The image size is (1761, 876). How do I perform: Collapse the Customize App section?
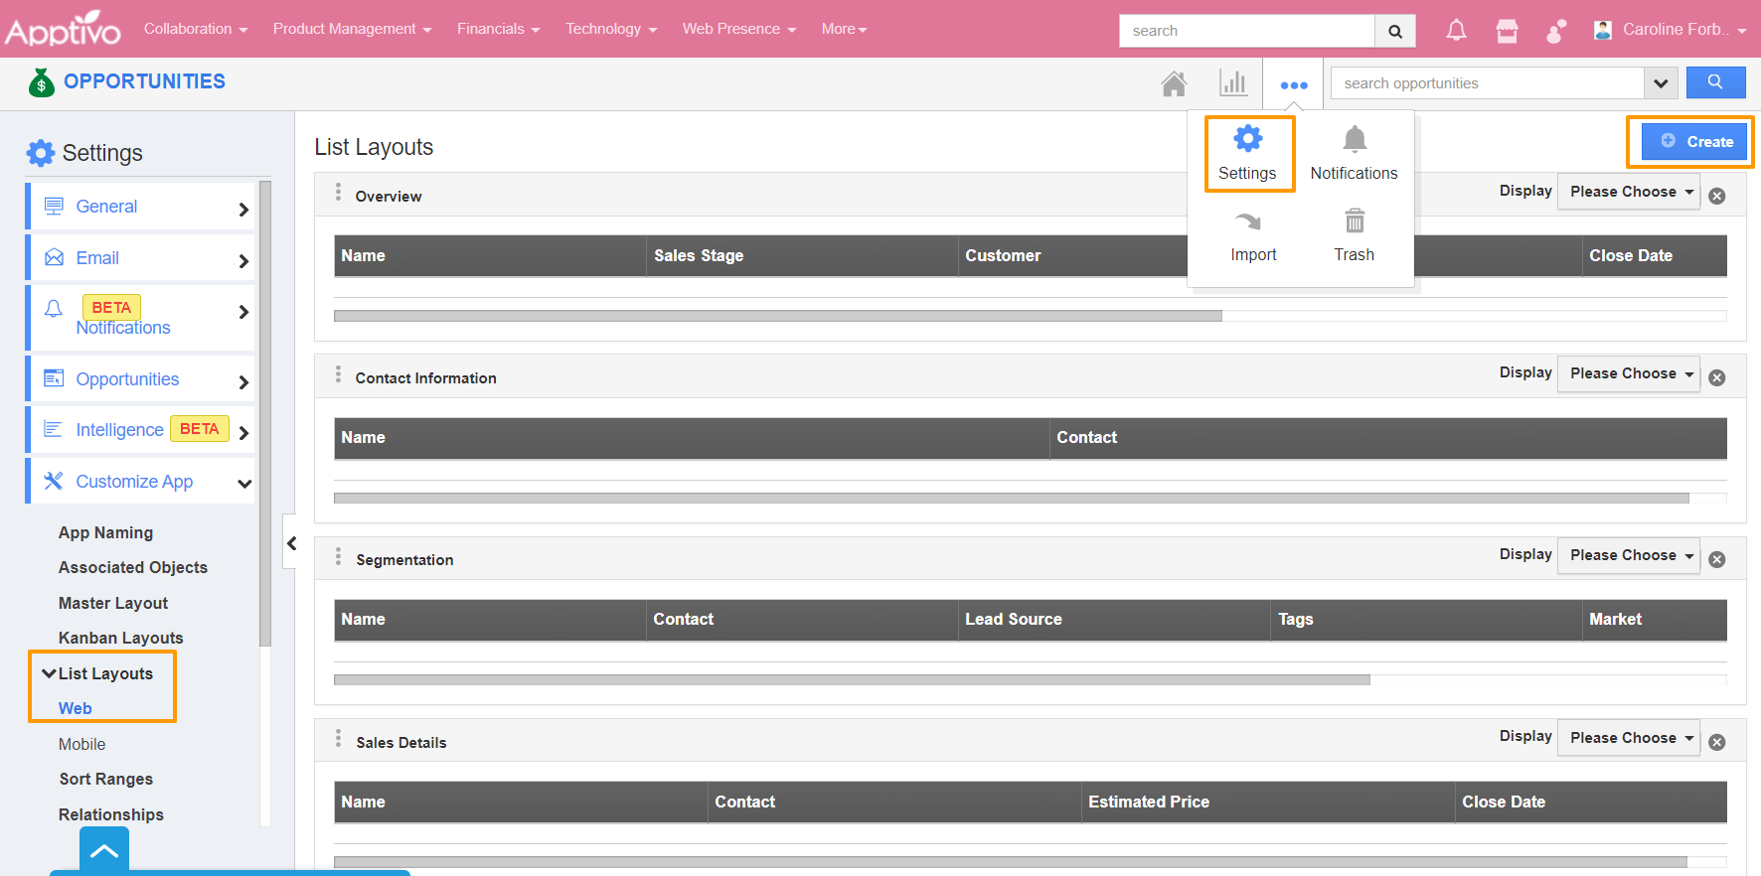[140, 482]
